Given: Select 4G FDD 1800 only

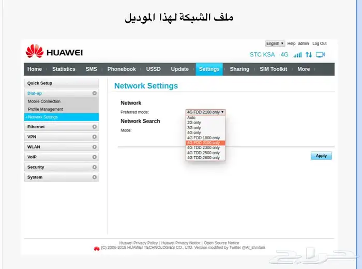Looking at the screenshot, I should [x=205, y=138].
